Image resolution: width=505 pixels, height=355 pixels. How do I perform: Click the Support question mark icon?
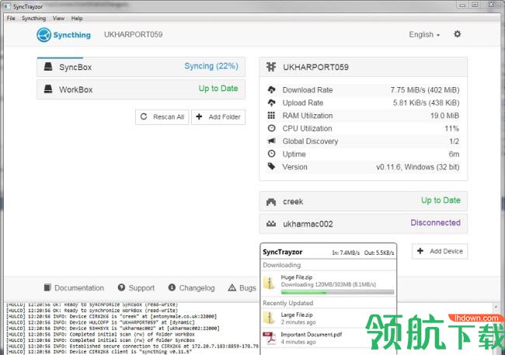(x=121, y=287)
